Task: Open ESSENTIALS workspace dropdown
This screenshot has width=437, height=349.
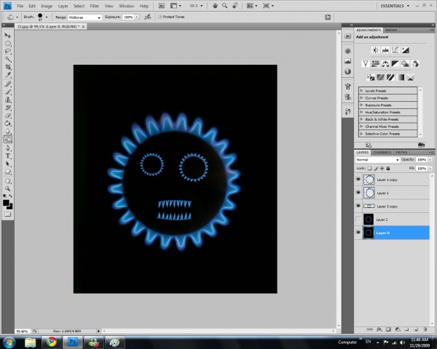Action: coord(395,6)
